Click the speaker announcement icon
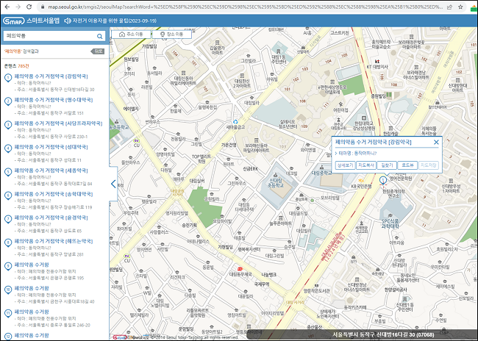The image size is (478, 341). tap(68, 21)
